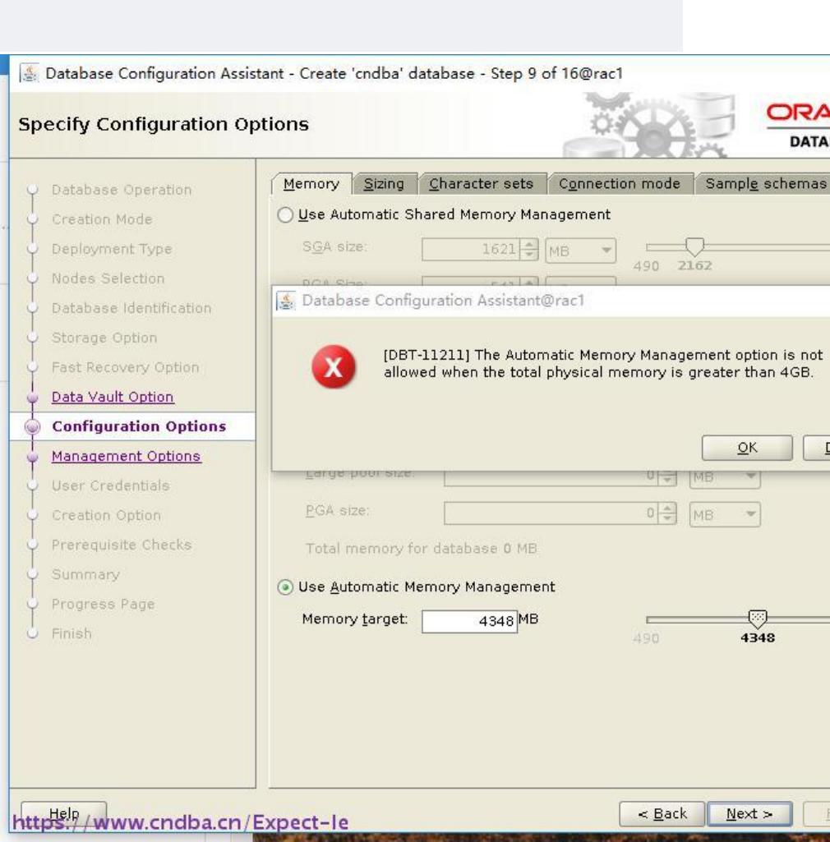Image resolution: width=830 pixels, height=842 pixels.
Task: Select Use Automatic Shared Memory Management radio
Action: pyautogui.click(x=285, y=214)
